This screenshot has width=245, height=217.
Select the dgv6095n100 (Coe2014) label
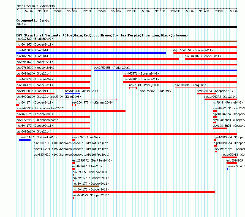[34, 97]
